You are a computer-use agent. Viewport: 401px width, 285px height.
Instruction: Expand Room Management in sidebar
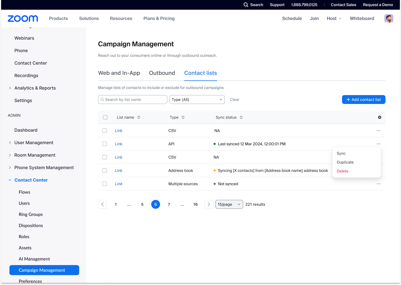coord(10,155)
